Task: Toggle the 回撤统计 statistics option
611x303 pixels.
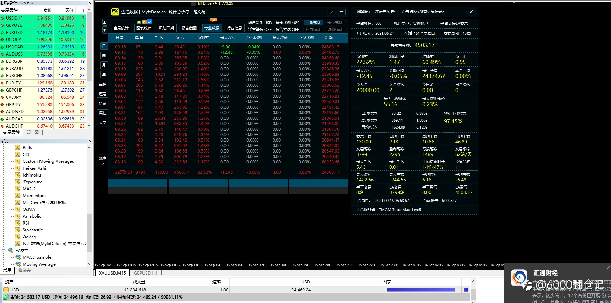Action: point(313,23)
